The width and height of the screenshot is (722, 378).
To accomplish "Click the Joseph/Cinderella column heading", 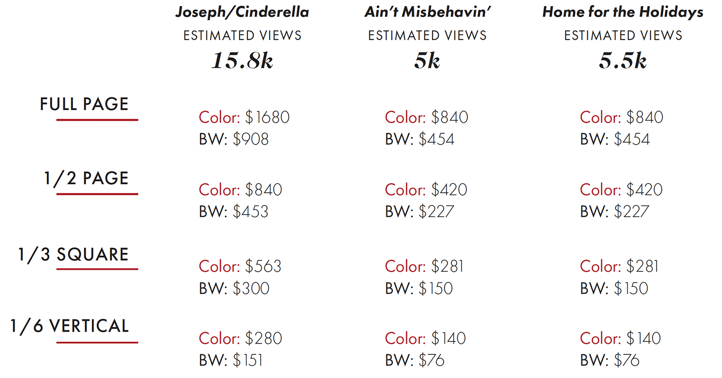I will 242,12.
